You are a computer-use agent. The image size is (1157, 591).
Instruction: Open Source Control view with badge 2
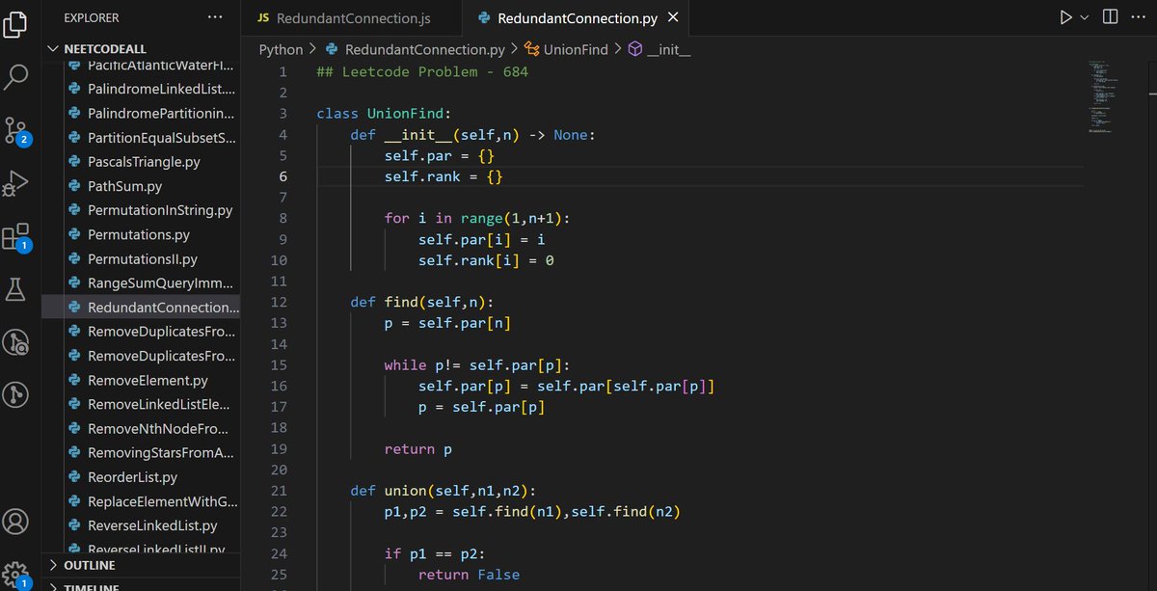tap(16, 130)
